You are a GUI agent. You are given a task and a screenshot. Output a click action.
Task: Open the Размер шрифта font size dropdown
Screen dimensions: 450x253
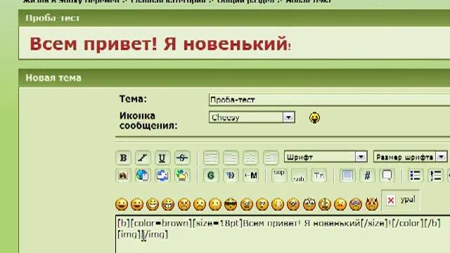point(411,157)
